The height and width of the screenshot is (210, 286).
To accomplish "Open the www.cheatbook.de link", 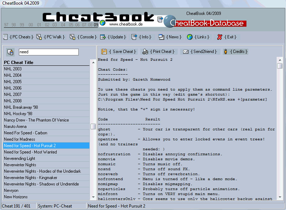I will tap(126, 24).
